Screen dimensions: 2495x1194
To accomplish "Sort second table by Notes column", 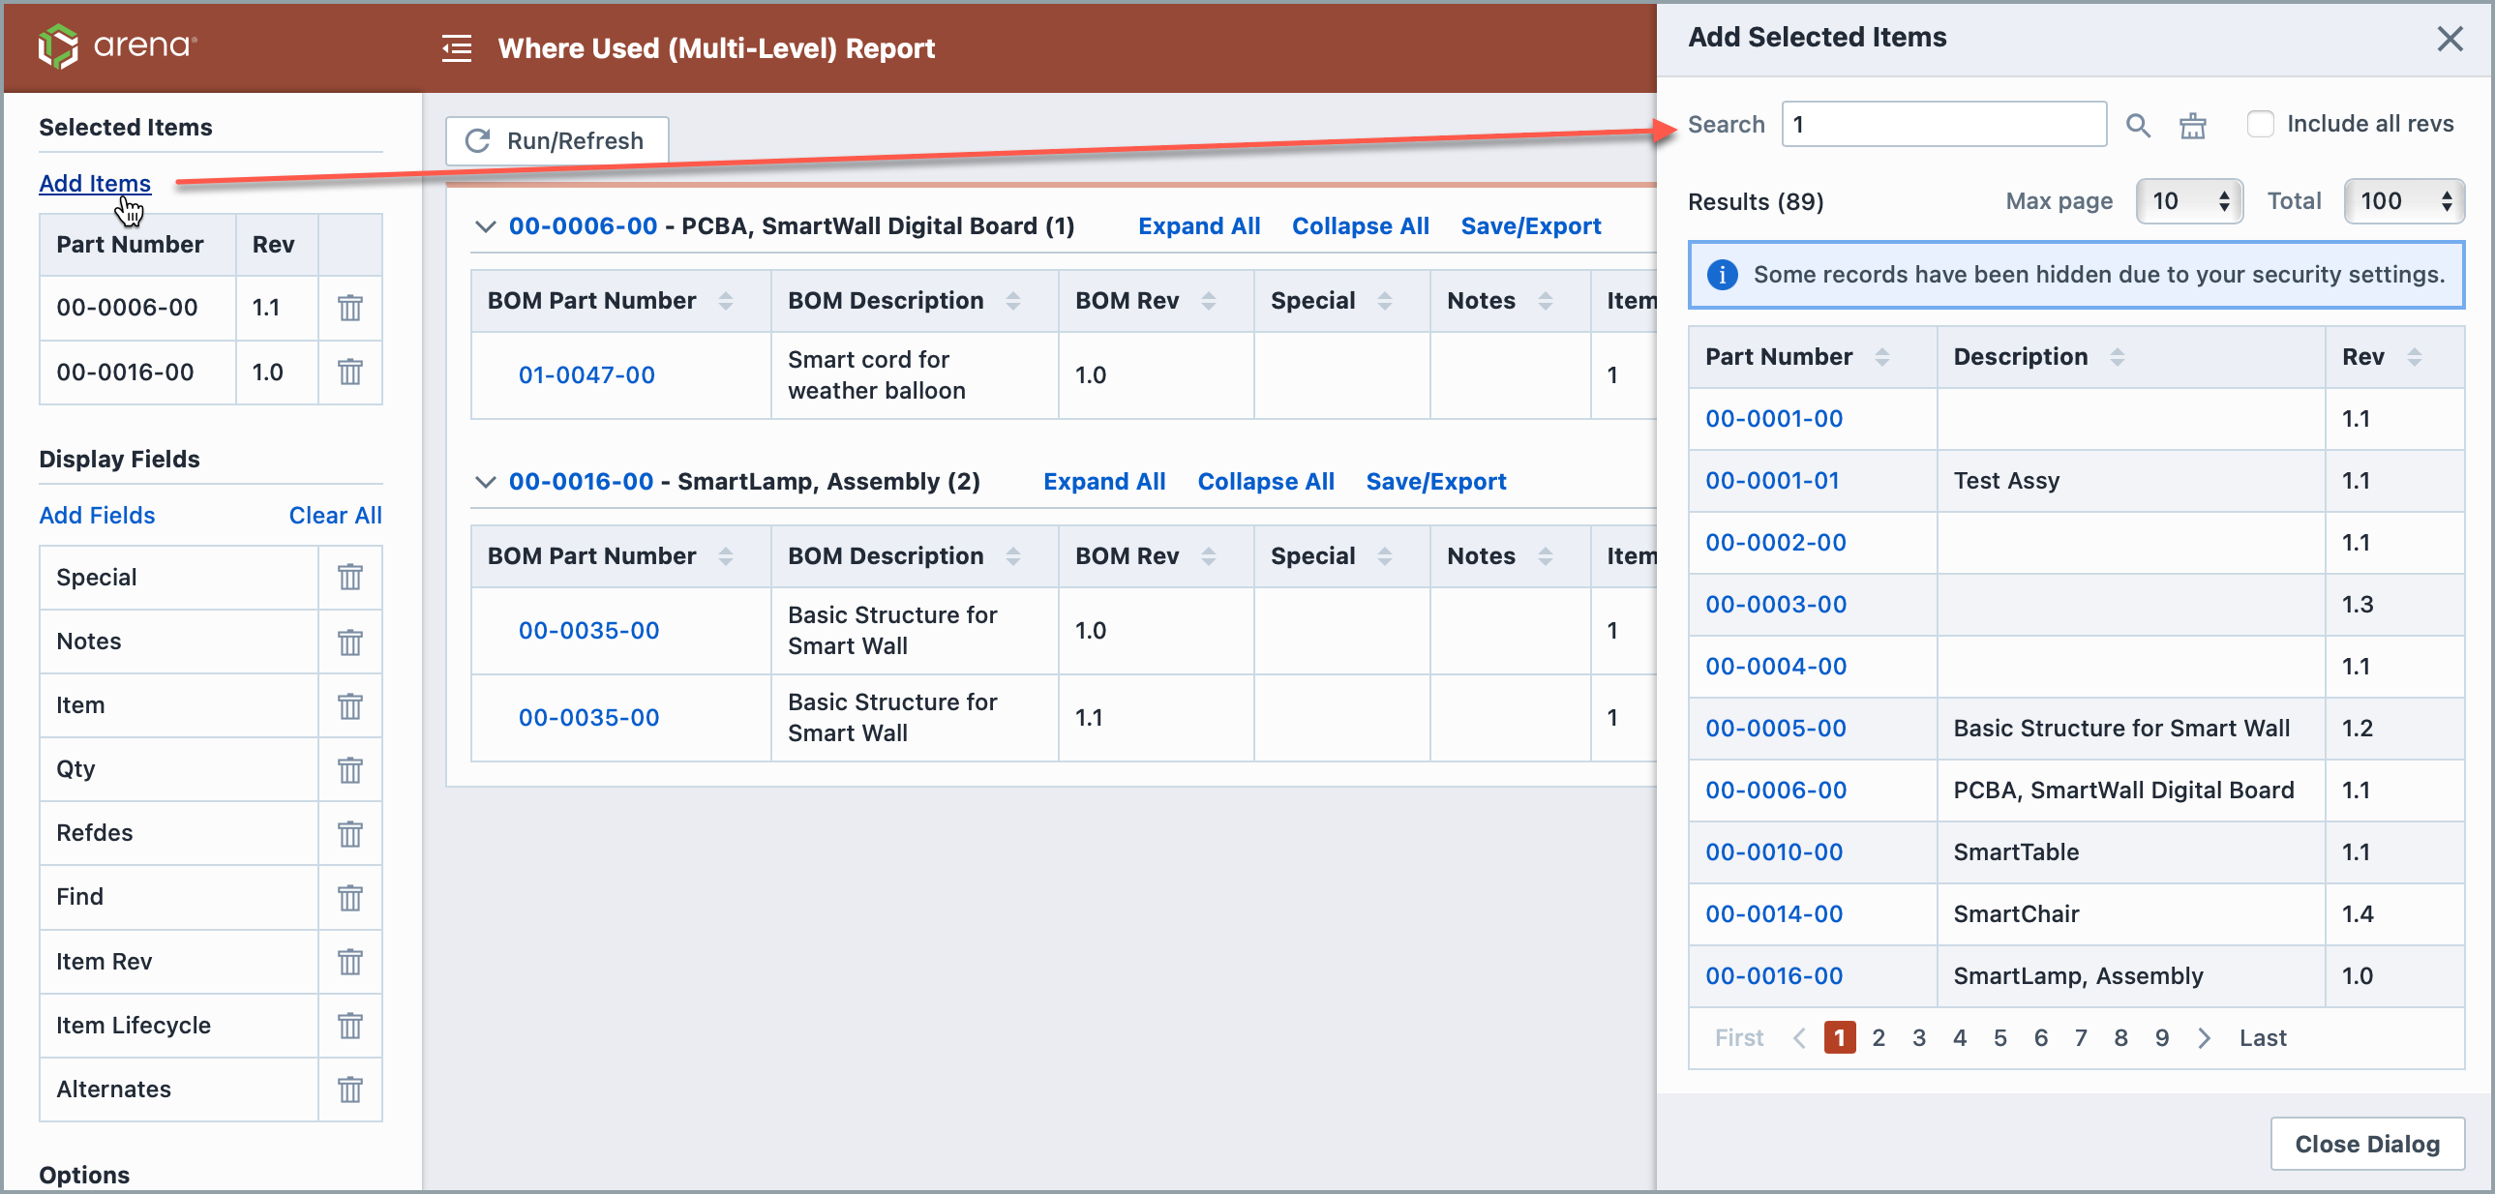I will pos(1545,556).
